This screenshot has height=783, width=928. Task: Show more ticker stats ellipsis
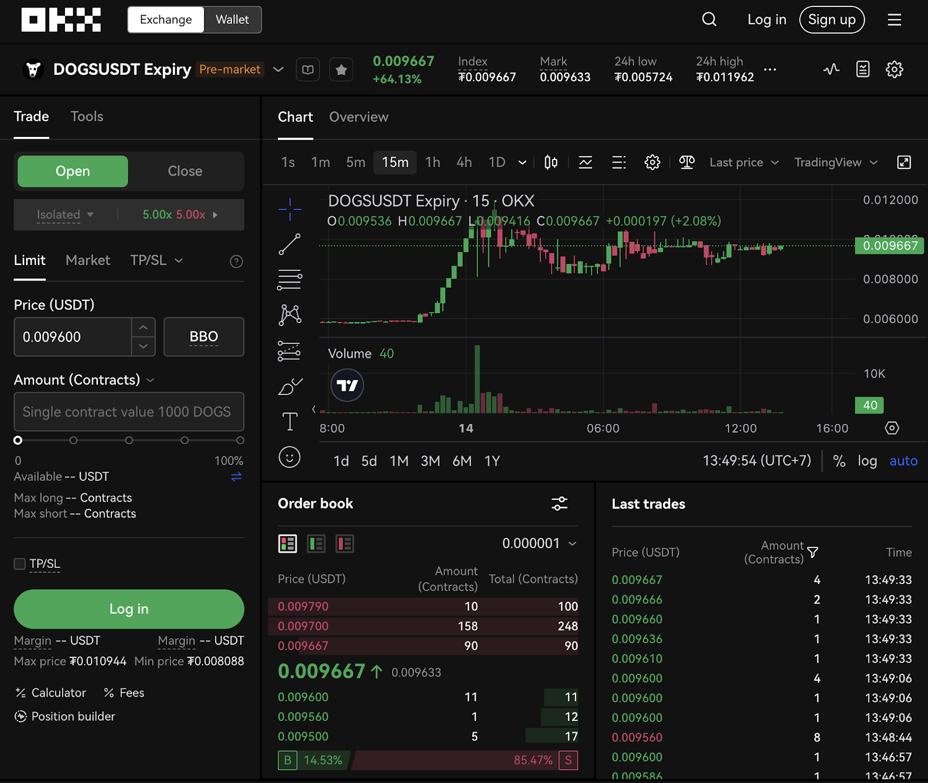tap(770, 70)
